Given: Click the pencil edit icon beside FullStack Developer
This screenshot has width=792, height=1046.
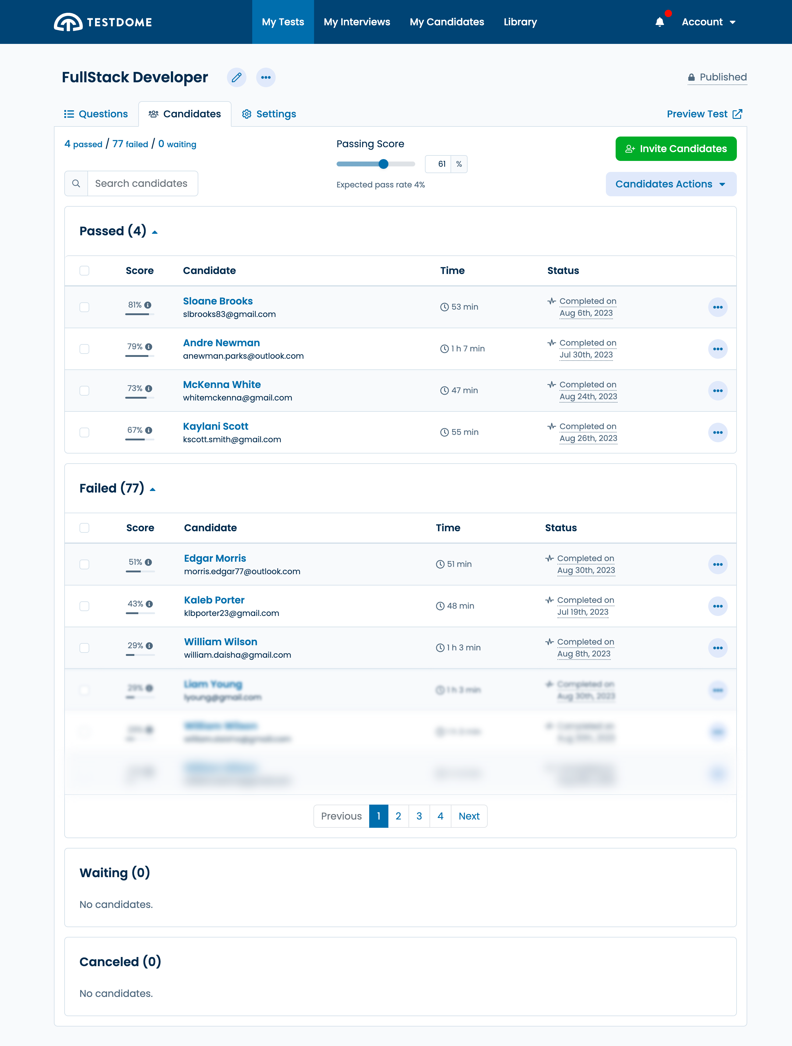Looking at the screenshot, I should pyautogui.click(x=237, y=77).
